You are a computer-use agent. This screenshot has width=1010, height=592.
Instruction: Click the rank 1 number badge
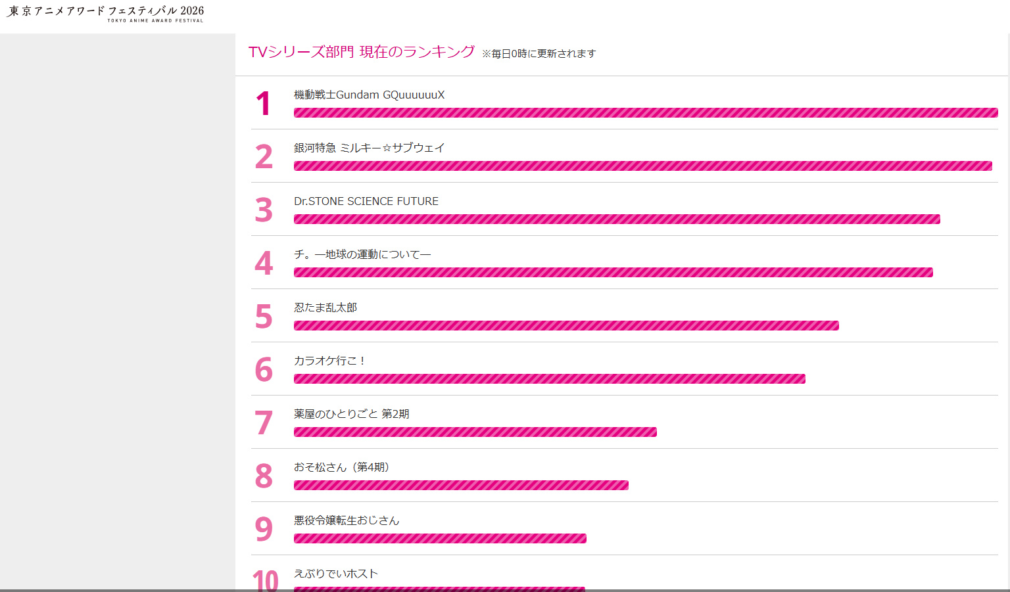264,104
